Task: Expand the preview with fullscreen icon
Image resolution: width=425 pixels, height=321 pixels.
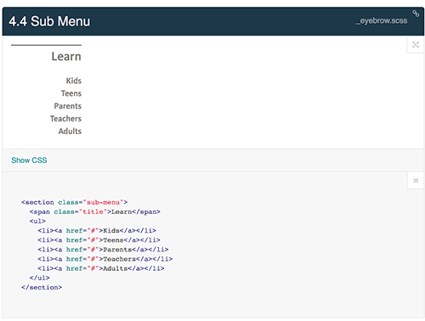Action: pos(416,45)
